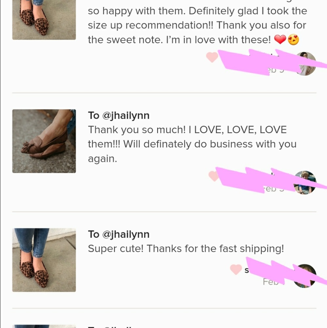Tap the pink heart on second review
The image size is (327, 328).
click(x=214, y=176)
